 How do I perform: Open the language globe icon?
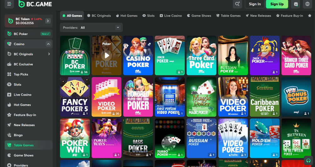(307, 4)
